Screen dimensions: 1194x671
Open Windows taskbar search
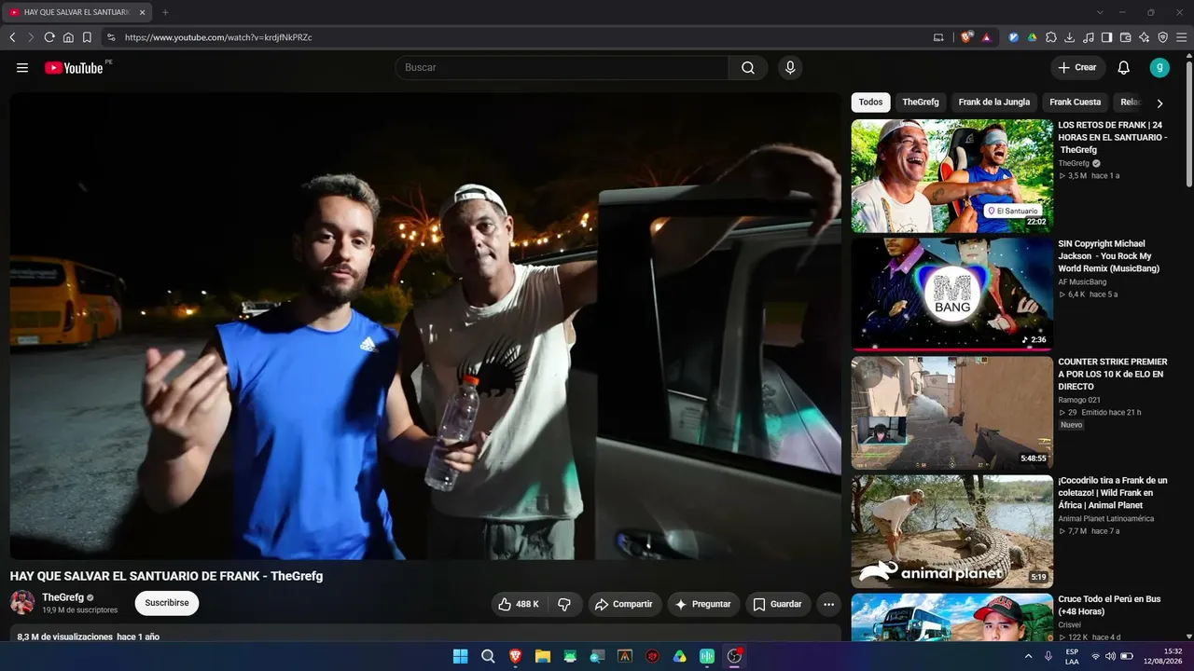[x=488, y=656]
